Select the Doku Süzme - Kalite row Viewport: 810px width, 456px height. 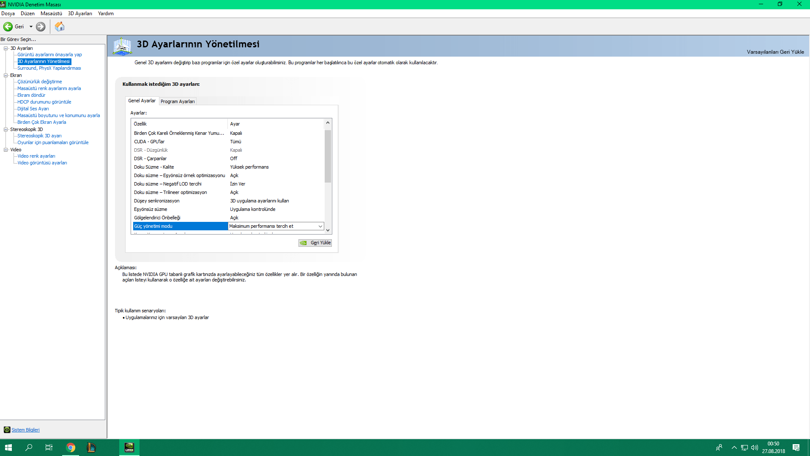point(228,167)
